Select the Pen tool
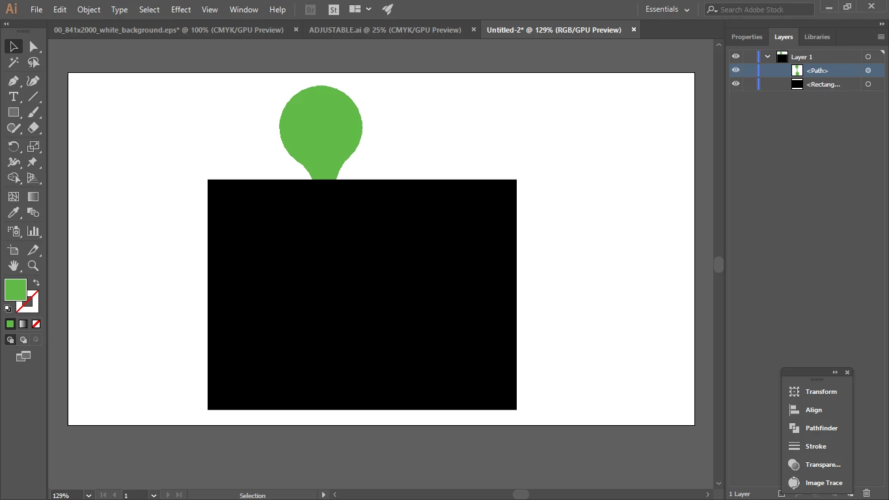The image size is (889, 500). 14,81
